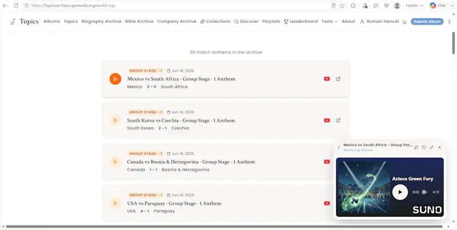Go to Playlists

(x=271, y=22)
